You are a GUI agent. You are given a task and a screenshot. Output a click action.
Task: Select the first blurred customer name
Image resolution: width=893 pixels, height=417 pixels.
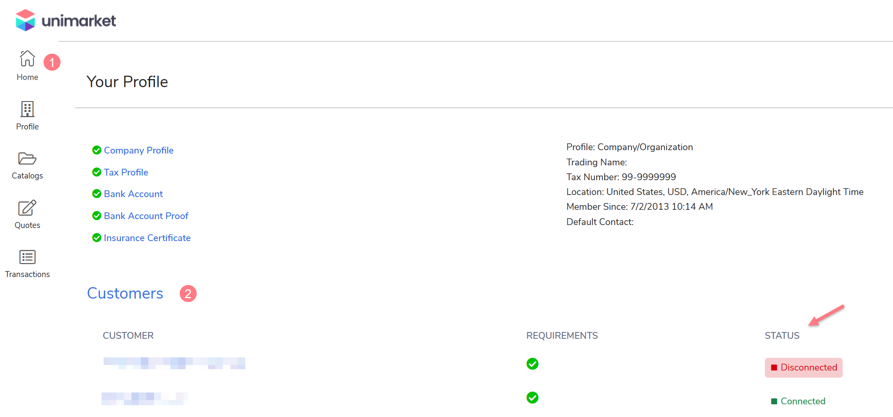pyautogui.click(x=174, y=363)
